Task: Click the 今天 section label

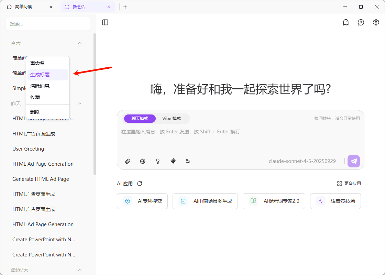Action: coord(16,43)
